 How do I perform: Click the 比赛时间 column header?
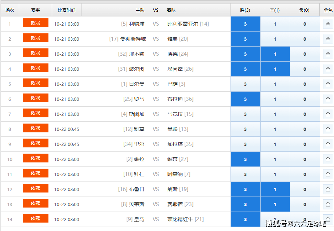coord(66,10)
